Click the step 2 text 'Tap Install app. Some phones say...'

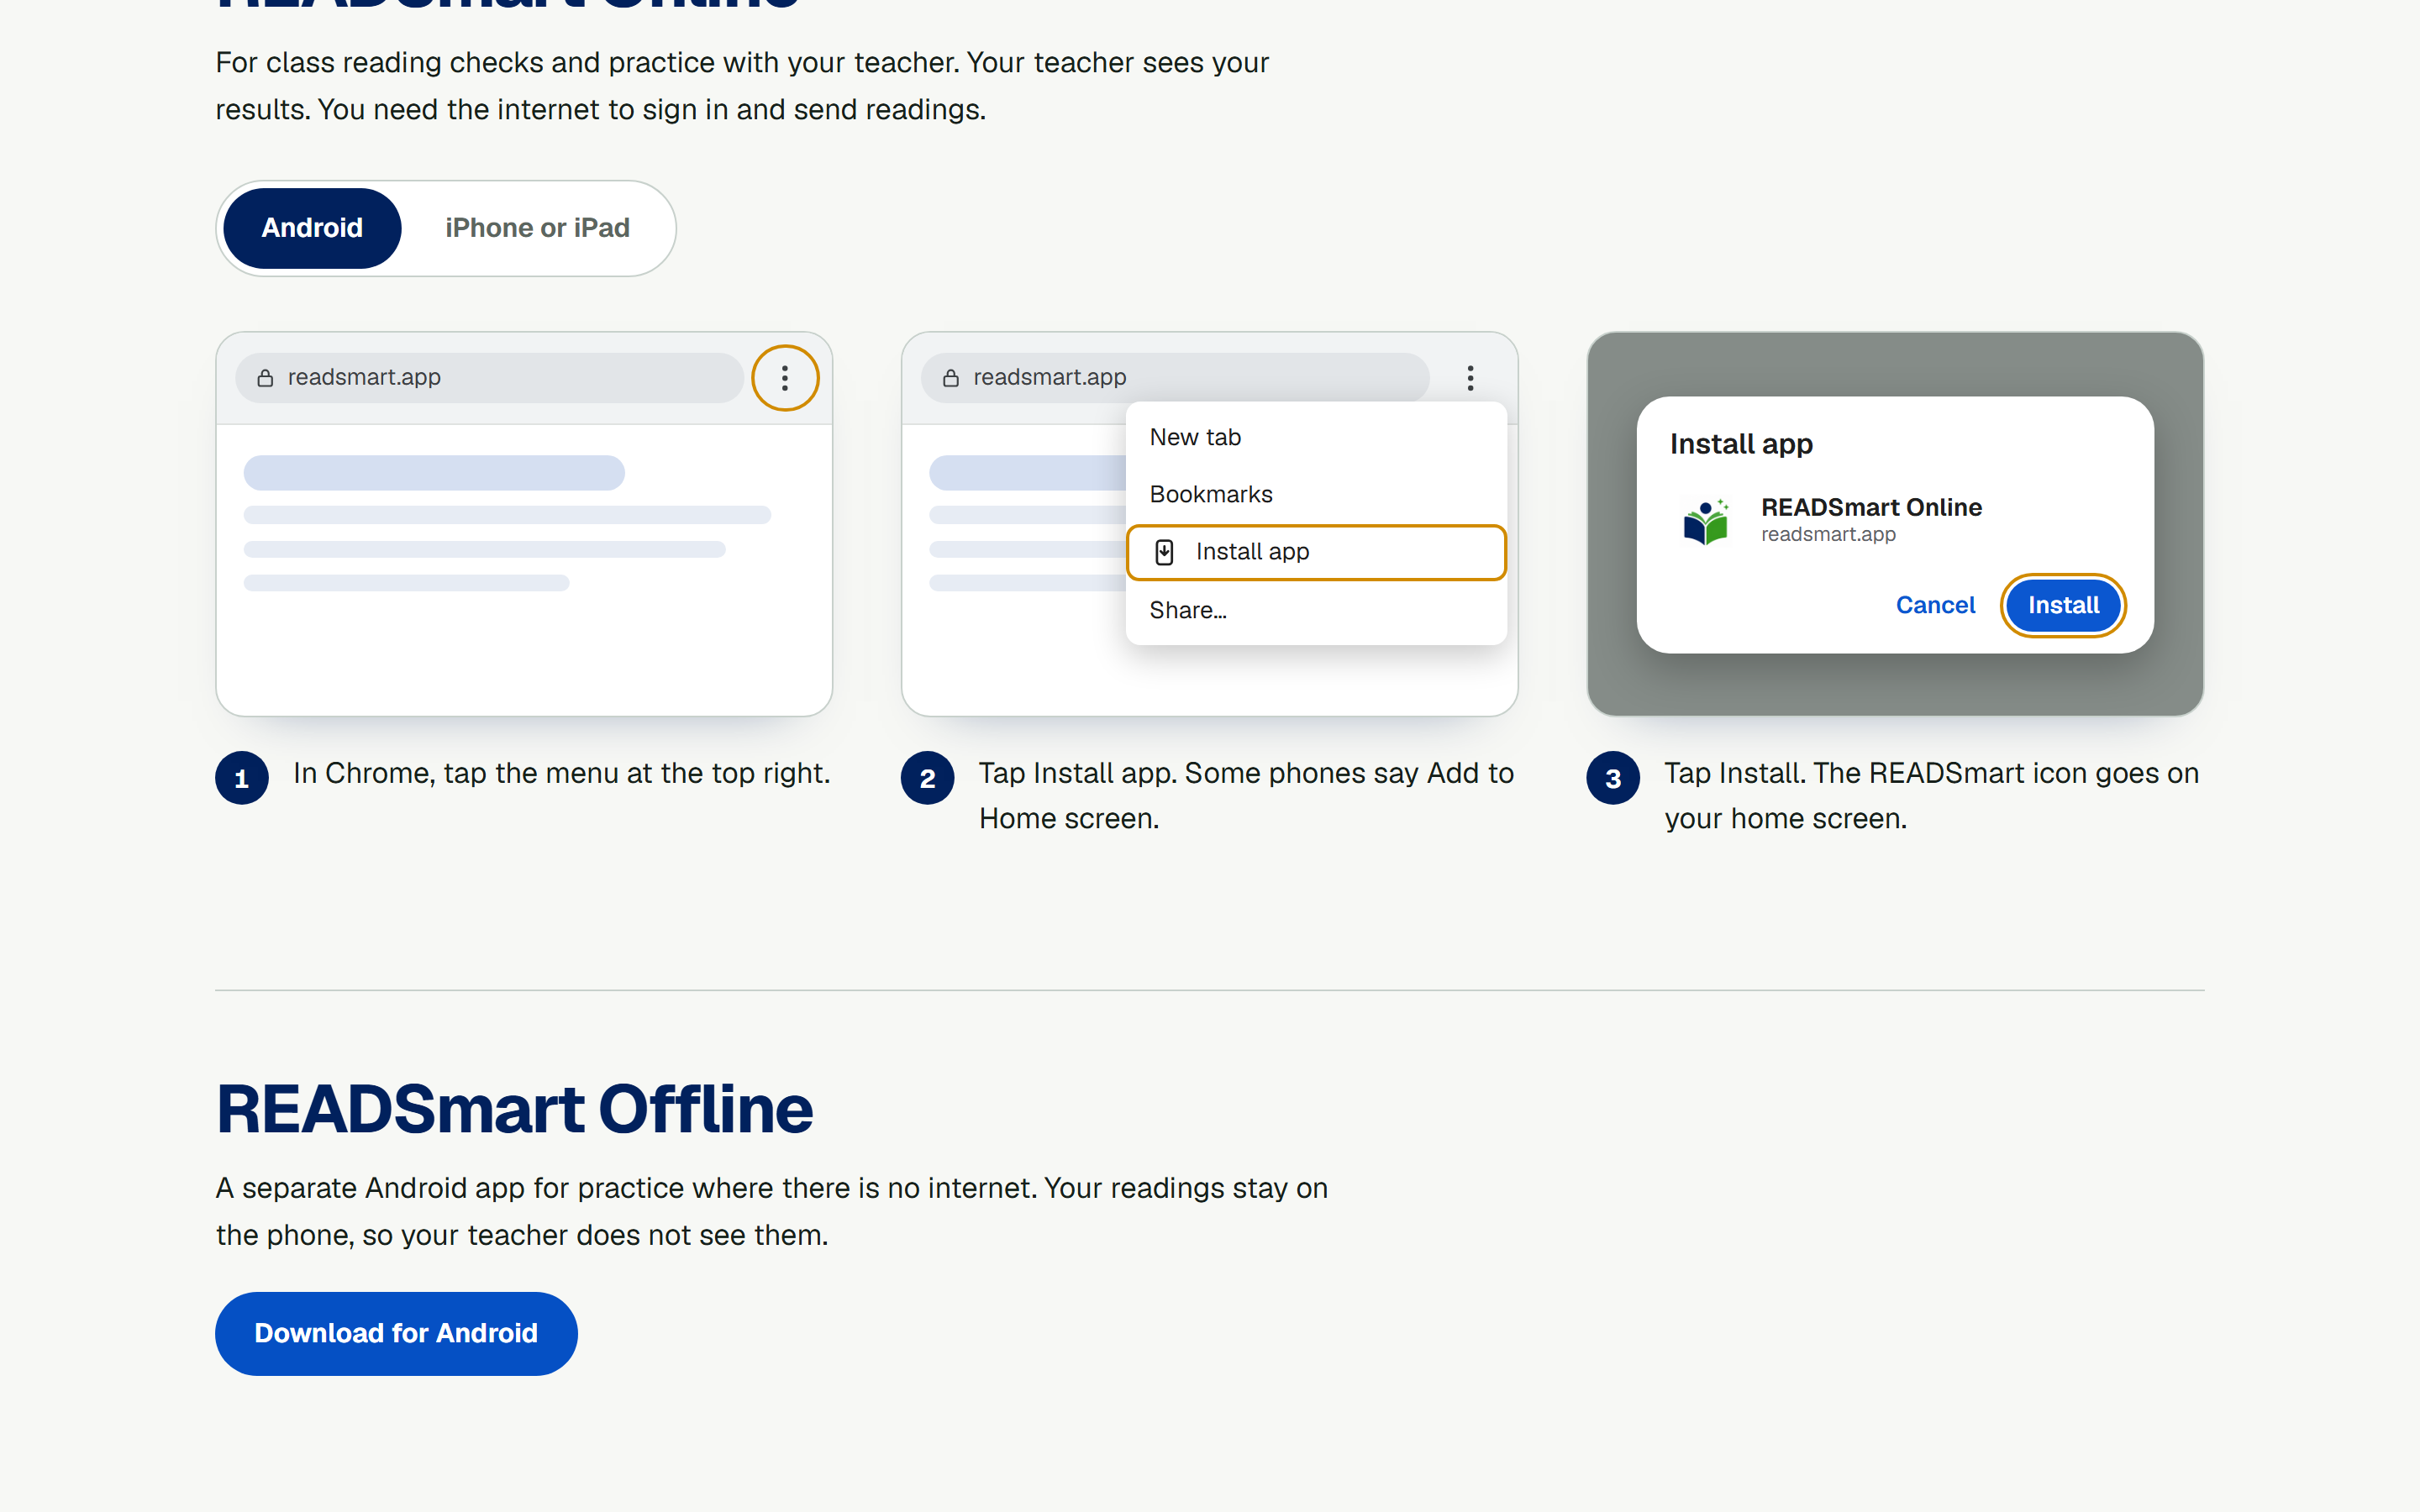pos(1246,796)
